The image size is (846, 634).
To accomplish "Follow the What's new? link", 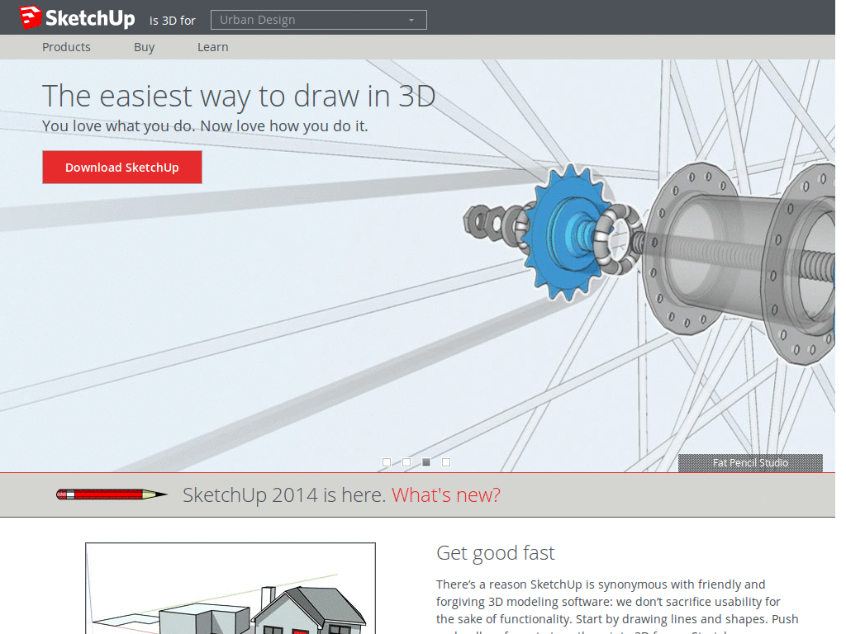I will (445, 495).
